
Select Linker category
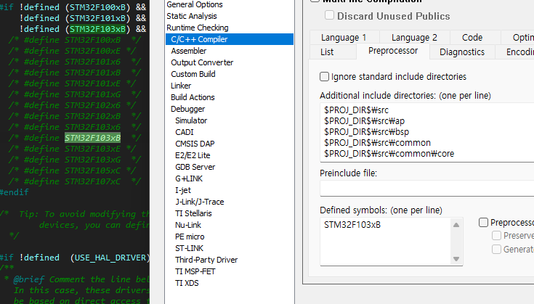point(181,86)
